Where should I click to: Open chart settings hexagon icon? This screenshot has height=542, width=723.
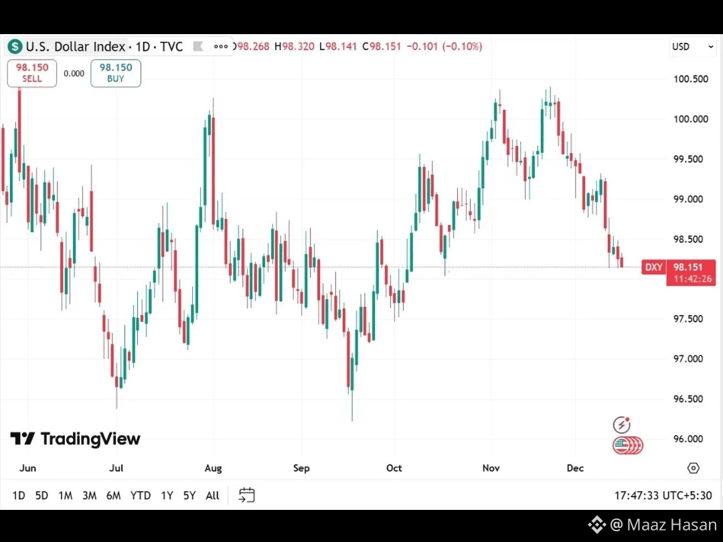(693, 468)
